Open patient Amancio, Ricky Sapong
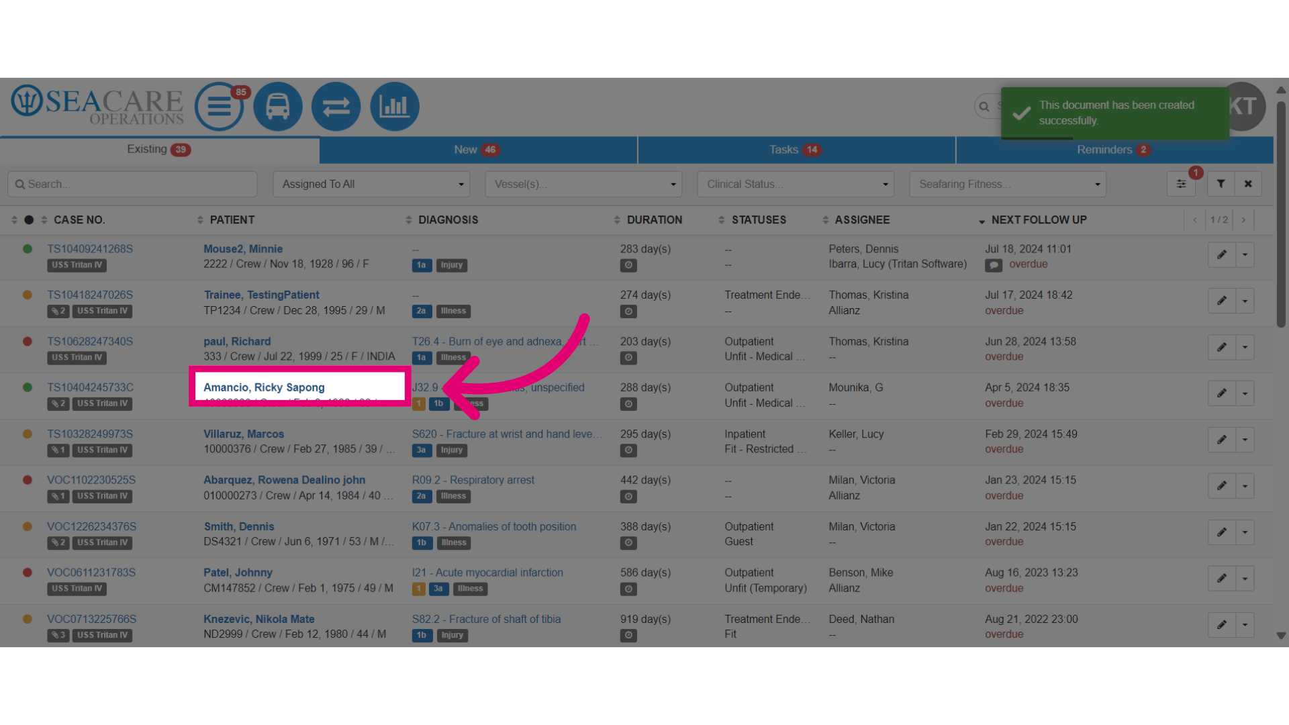Viewport: 1289px width, 725px height. [264, 387]
